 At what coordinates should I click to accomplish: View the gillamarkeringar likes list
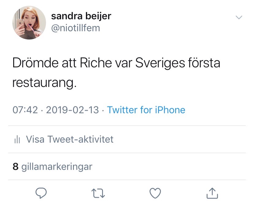pyautogui.click(x=57, y=167)
